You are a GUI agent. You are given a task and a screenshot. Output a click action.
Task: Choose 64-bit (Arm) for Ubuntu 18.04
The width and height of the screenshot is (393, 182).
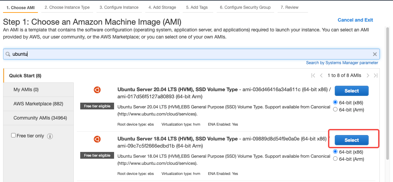(335, 158)
